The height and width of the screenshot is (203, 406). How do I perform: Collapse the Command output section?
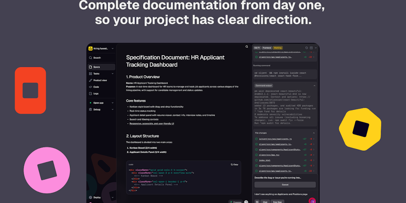point(314,86)
